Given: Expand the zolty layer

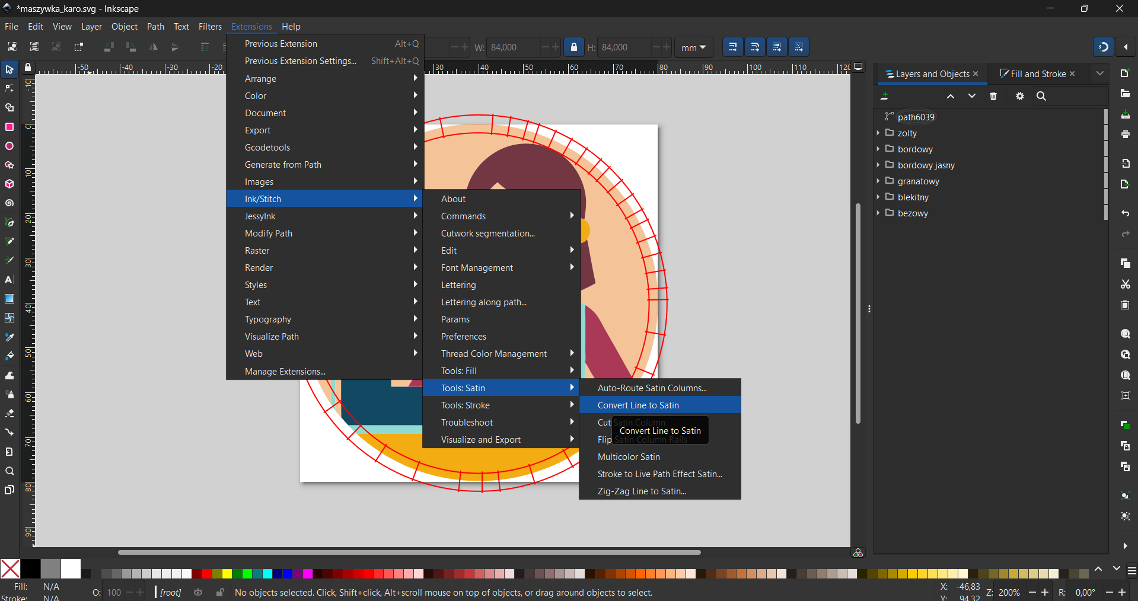Looking at the screenshot, I should 878,133.
